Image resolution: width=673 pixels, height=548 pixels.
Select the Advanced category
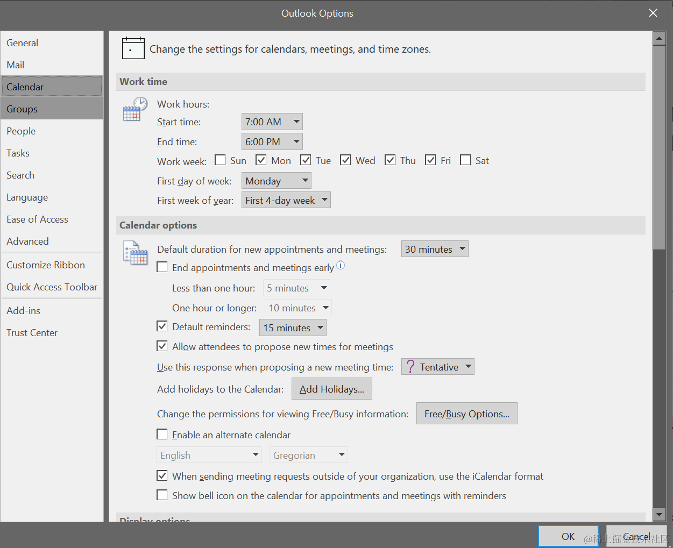pos(52,241)
